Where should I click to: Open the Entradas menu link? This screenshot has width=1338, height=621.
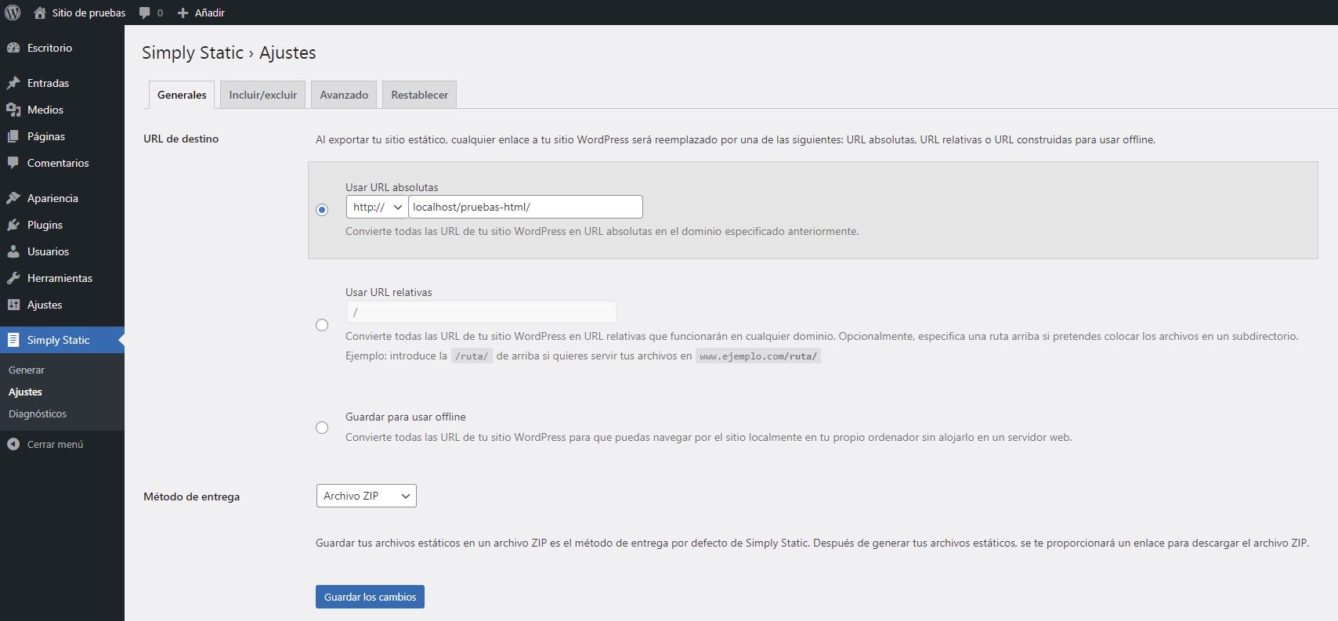point(48,83)
